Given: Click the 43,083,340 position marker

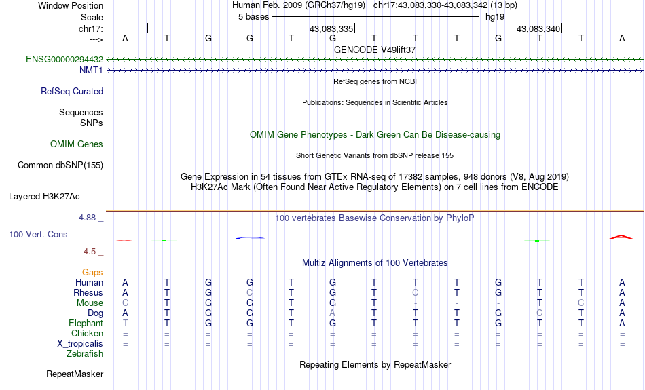Looking at the screenshot, I should (x=539, y=28).
